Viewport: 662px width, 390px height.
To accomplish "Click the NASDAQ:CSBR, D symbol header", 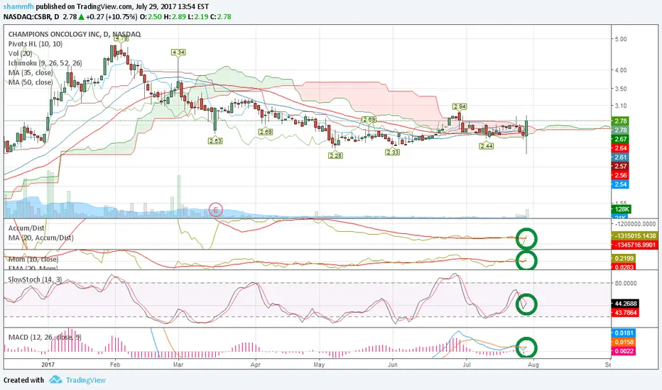I will (32, 17).
